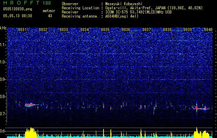
Task: Click the 0.6 frequency axis label
Action: point(3,131)
